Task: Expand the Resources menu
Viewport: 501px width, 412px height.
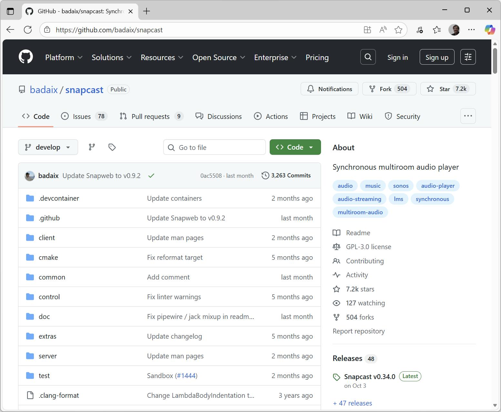Action: [x=162, y=57]
